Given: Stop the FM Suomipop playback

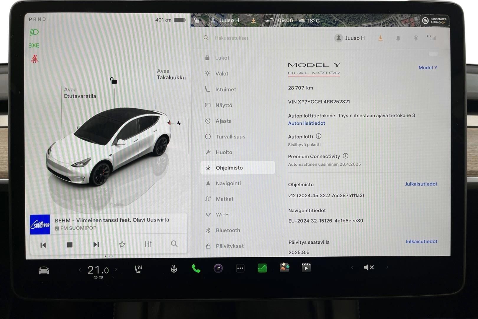Looking at the screenshot, I should pos(70,245).
